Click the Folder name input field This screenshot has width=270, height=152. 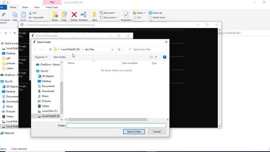(116, 125)
